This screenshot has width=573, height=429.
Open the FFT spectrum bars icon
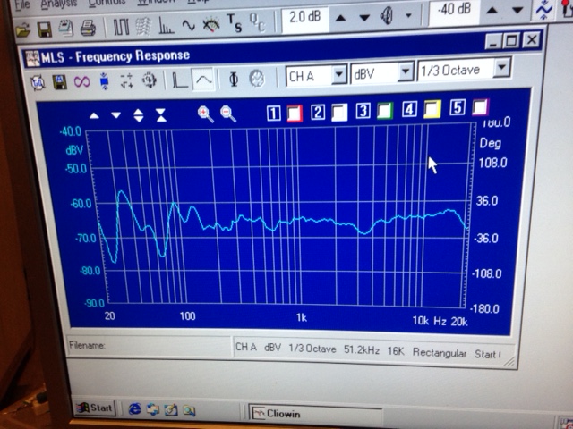166,26
